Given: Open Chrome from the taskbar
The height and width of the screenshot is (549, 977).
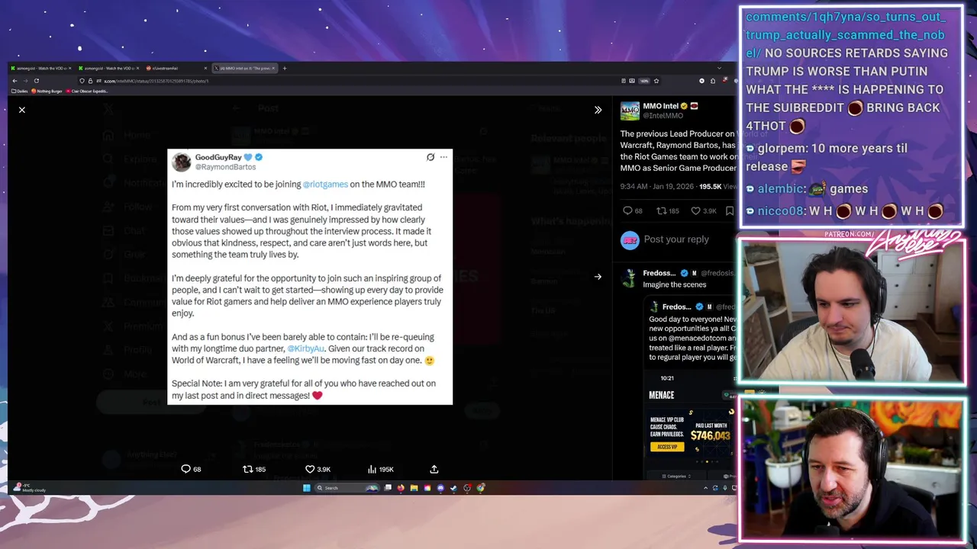Looking at the screenshot, I should (x=480, y=488).
